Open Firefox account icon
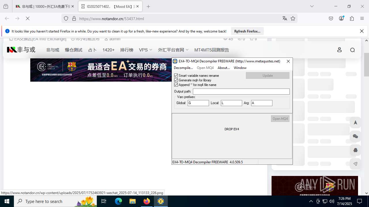The image size is (369, 207). click(x=341, y=18)
